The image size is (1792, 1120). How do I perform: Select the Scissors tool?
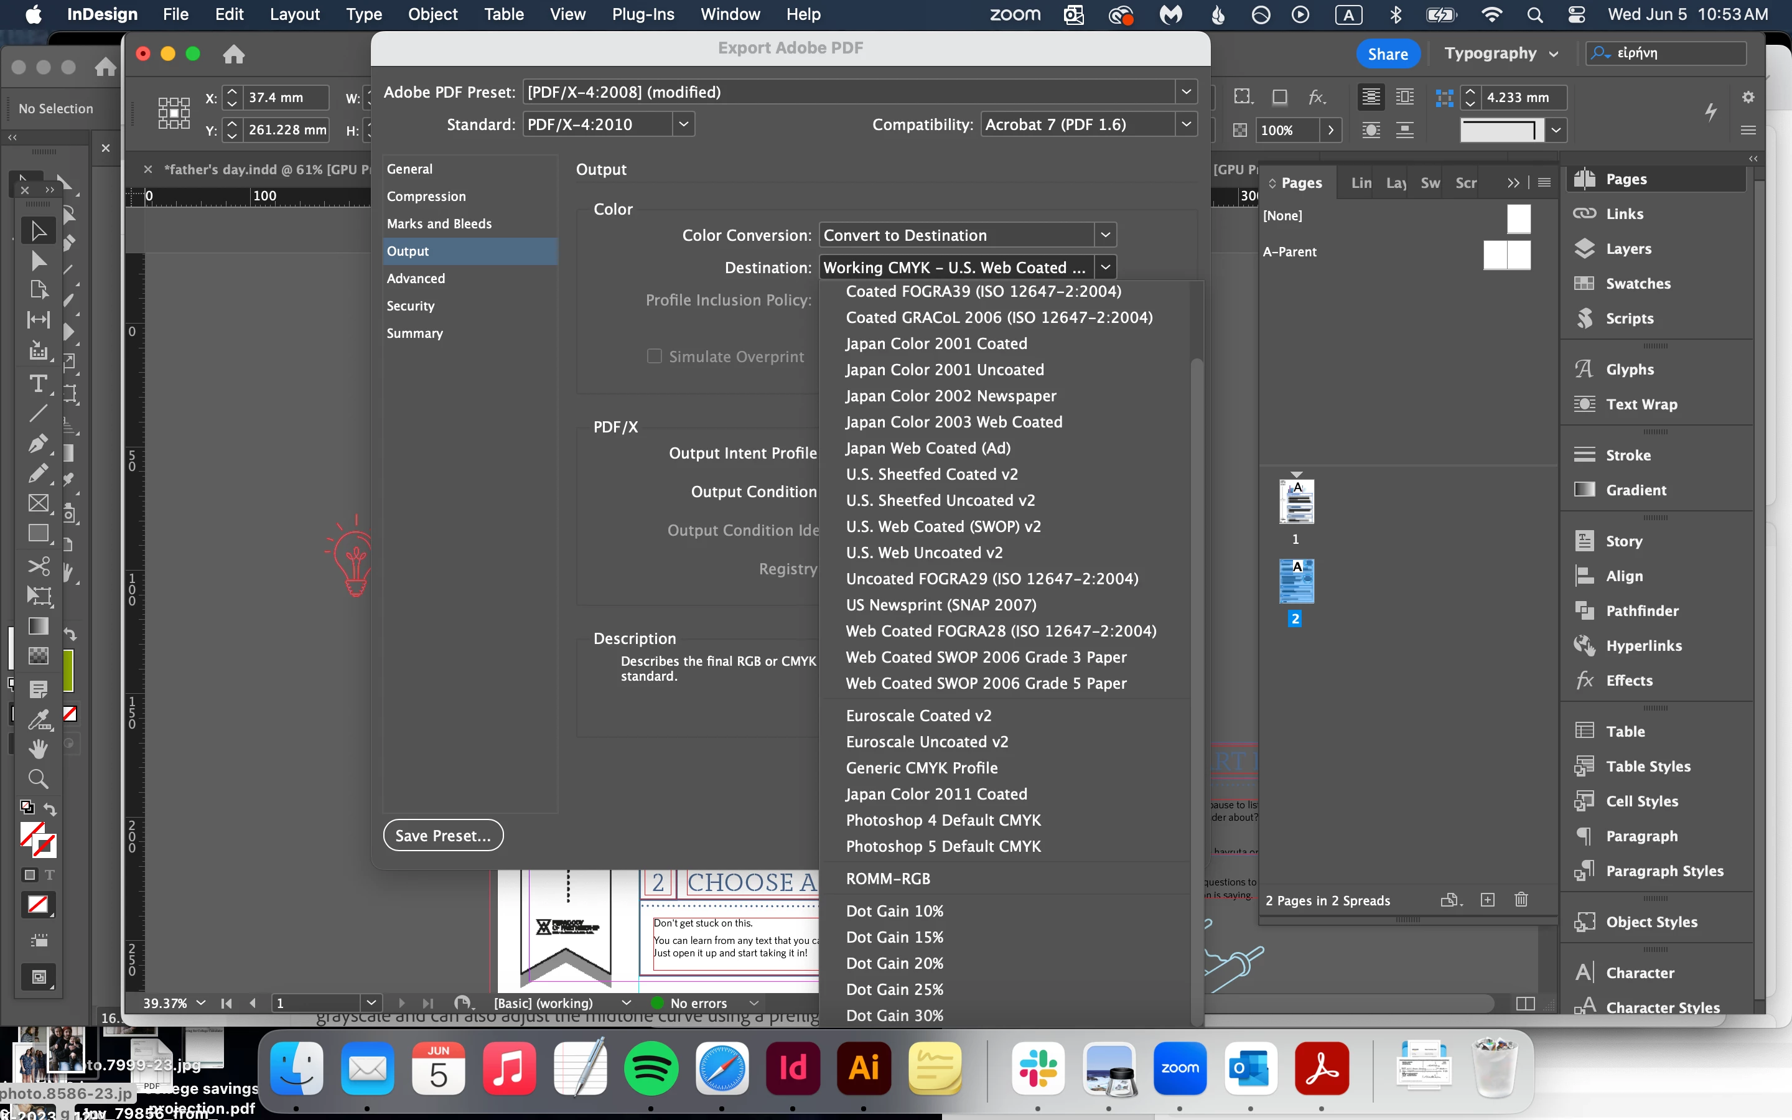[x=38, y=567]
